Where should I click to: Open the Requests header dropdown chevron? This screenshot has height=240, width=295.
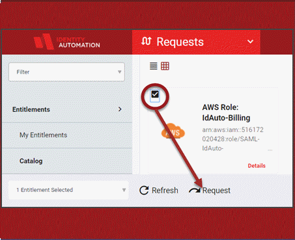pos(250,42)
